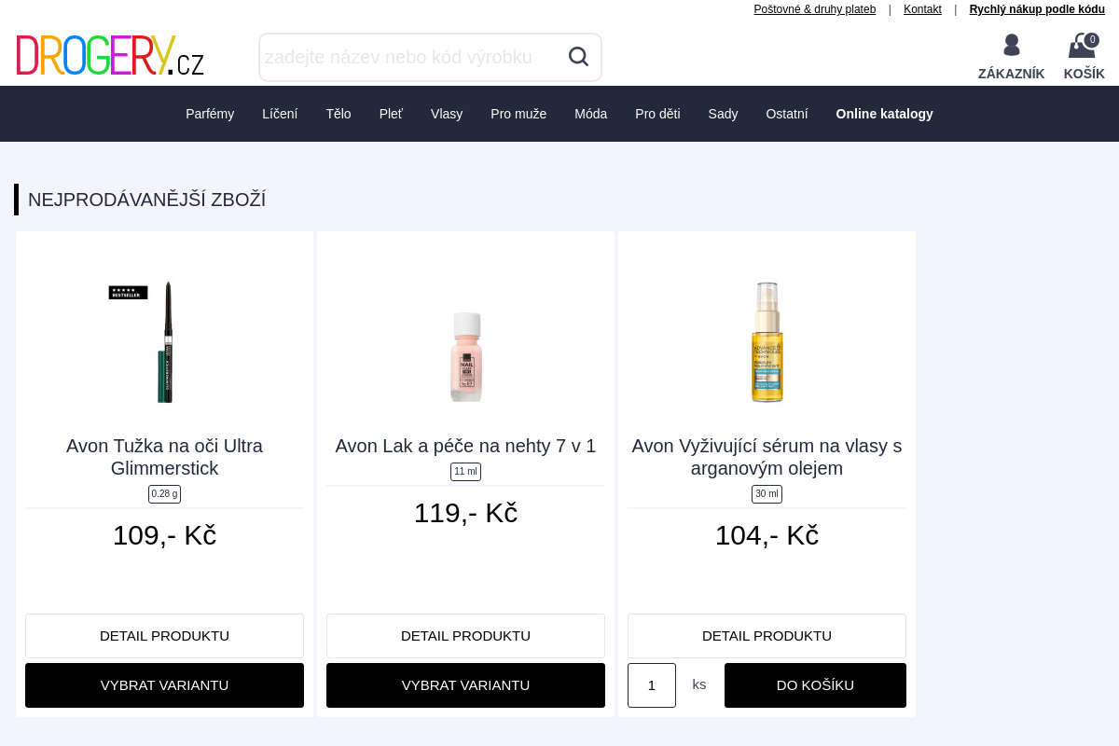1119x746 pixels.
Task: Open Poštovné & druhy plateb link
Action: [x=815, y=9]
